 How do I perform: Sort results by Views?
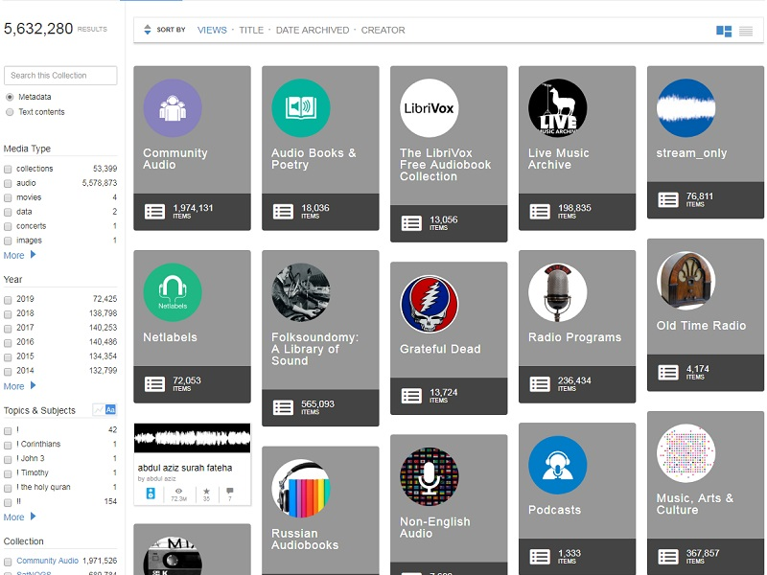[x=212, y=31]
